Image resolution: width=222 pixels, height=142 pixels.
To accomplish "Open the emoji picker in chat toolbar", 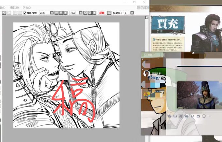I will [170, 116].
